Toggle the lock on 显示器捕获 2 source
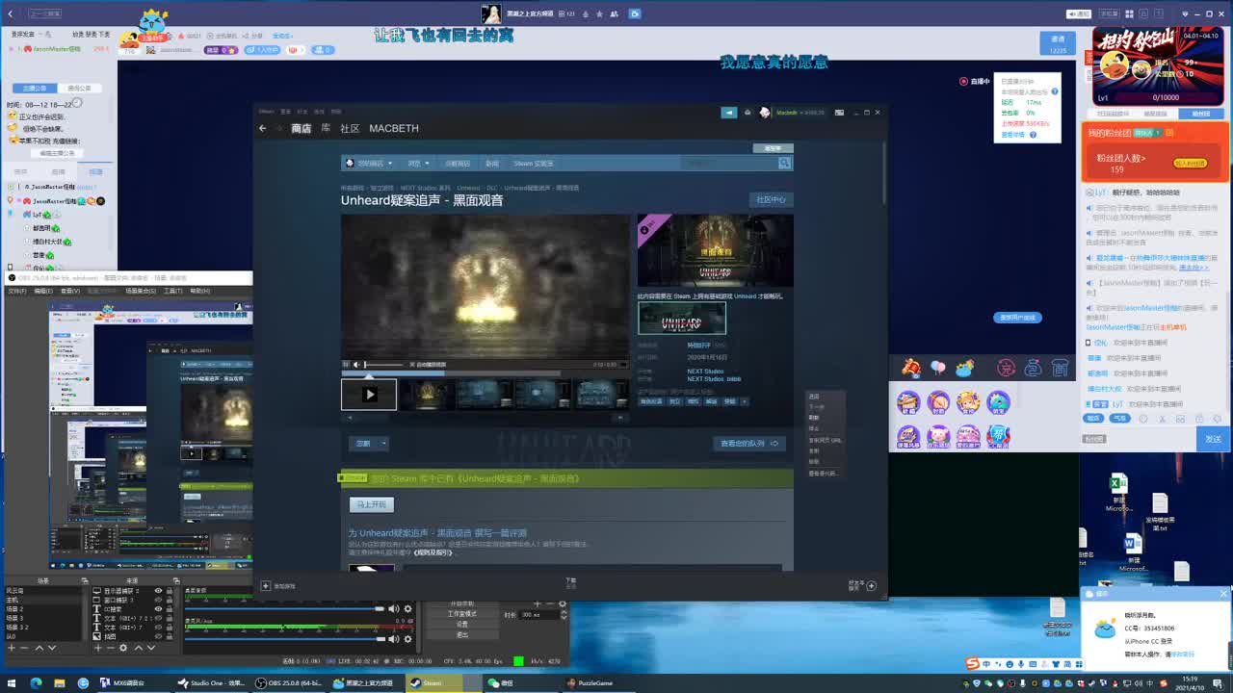 click(x=170, y=591)
